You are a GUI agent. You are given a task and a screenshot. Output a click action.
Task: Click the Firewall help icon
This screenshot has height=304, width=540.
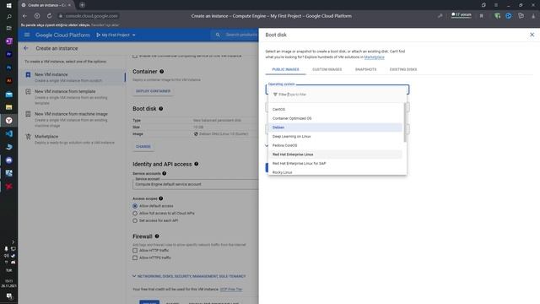coord(157,236)
